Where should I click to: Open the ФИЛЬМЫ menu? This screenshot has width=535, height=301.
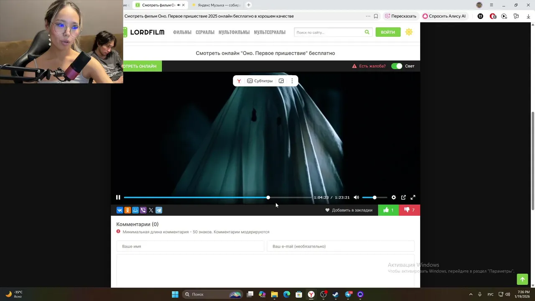pyautogui.click(x=182, y=32)
